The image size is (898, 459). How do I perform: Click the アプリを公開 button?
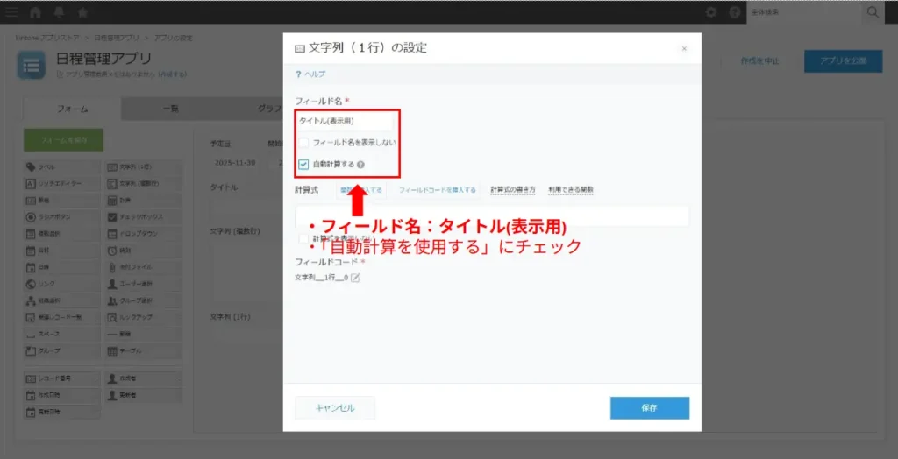(843, 61)
